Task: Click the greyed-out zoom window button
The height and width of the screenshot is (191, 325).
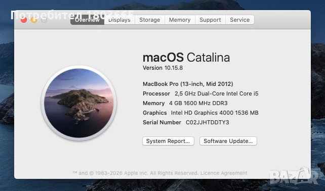Action: 44,20
